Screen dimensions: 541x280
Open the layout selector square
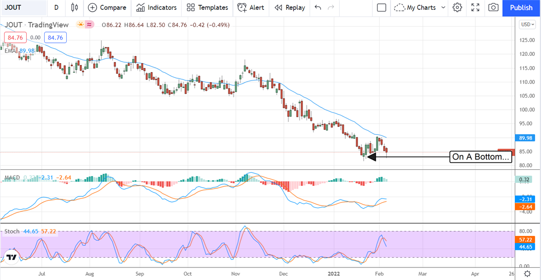tap(381, 8)
